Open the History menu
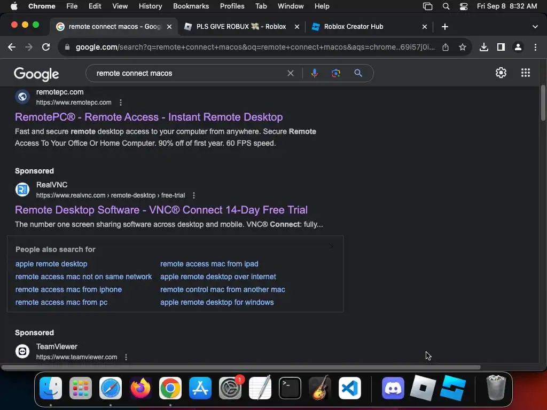547x410 pixels. pos(150,6)
